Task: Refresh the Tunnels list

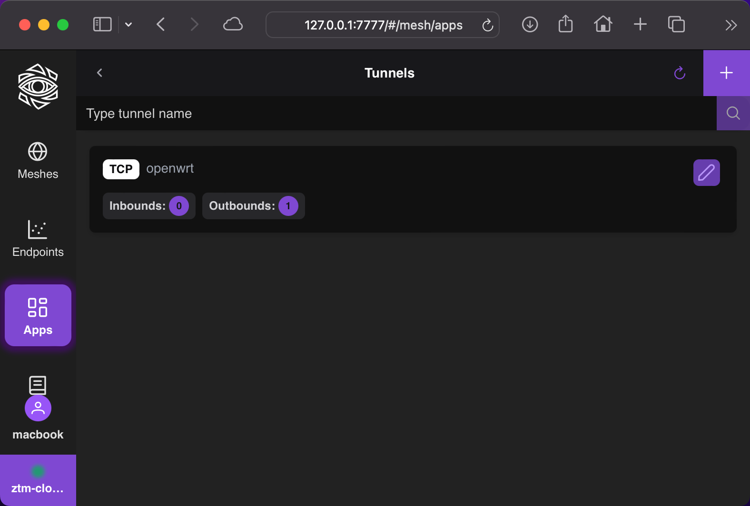Action: click(680, 73)
